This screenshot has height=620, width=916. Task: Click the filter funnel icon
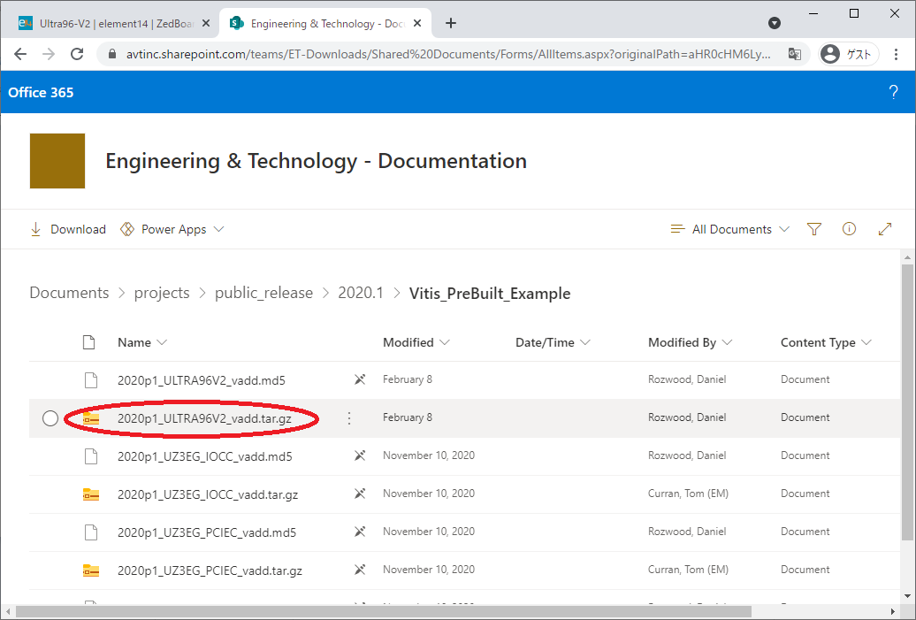click(x=814, y=229)
